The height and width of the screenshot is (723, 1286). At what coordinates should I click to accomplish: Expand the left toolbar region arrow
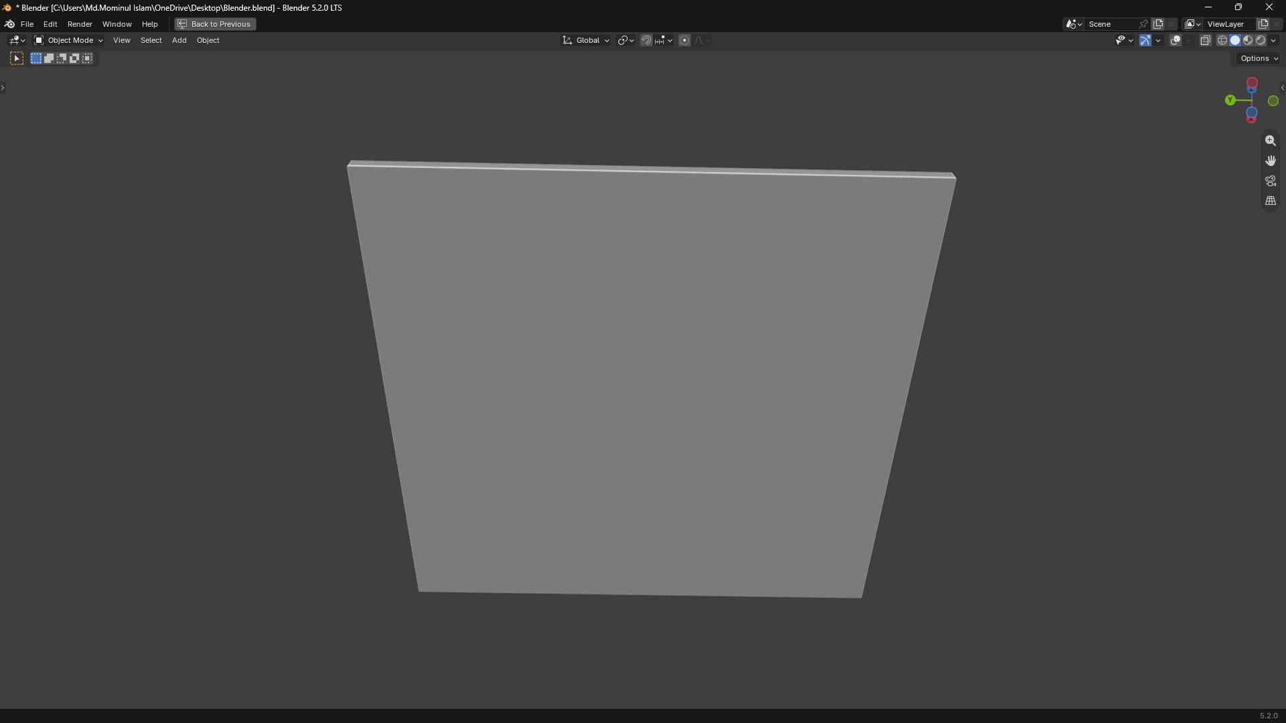pyautogui.click(x=3, y=88)
